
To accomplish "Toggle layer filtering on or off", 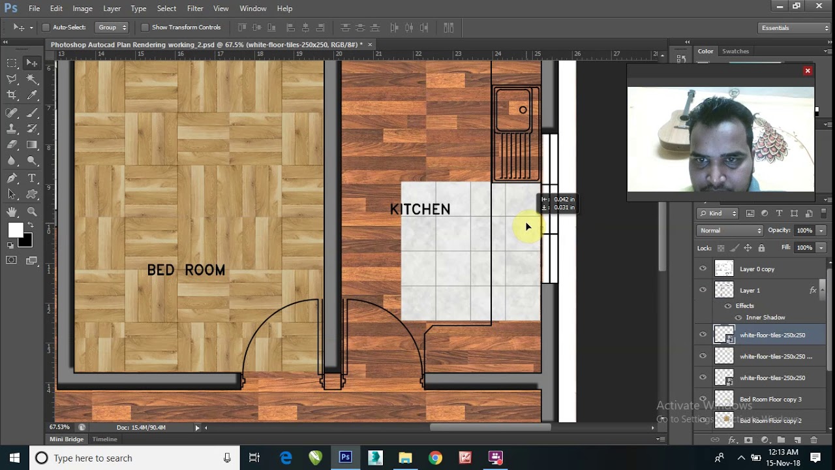I will click(x=823, y=213).
